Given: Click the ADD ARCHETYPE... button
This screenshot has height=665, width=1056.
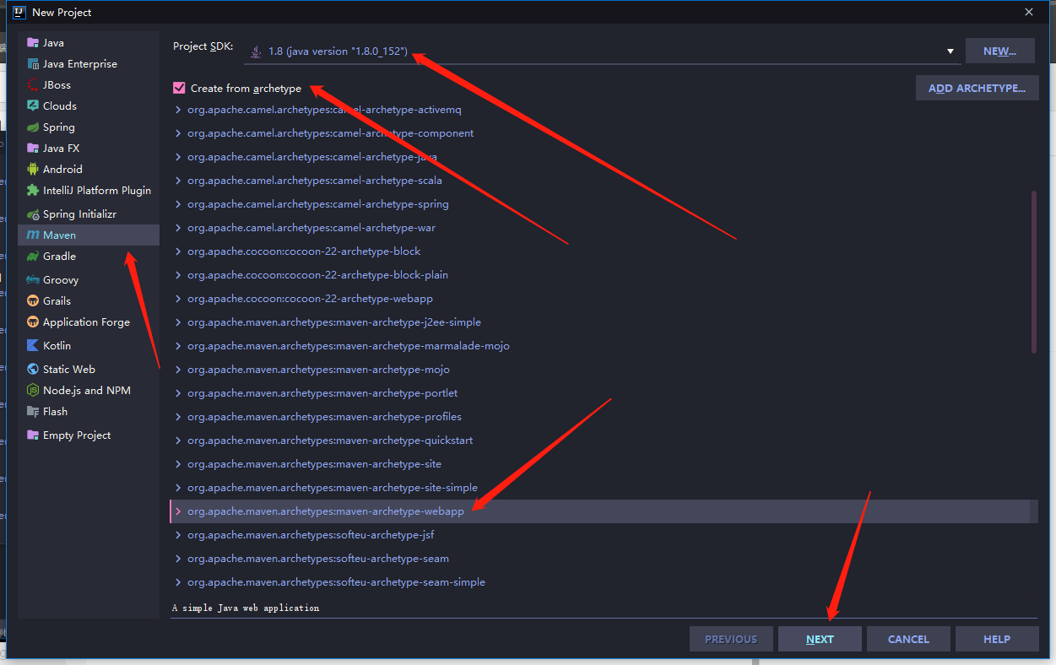Looking at the screenshot, I should click(x=977, y=88).
